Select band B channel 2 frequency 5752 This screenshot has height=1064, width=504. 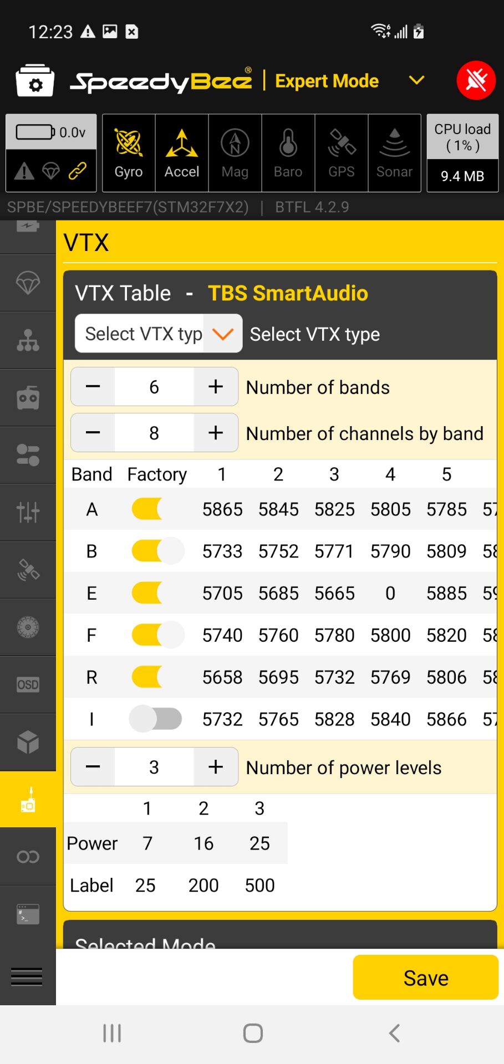pos(278,551)
